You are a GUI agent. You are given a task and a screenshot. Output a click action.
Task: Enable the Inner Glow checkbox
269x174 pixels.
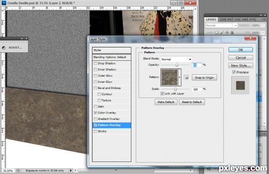pos(95,82)
